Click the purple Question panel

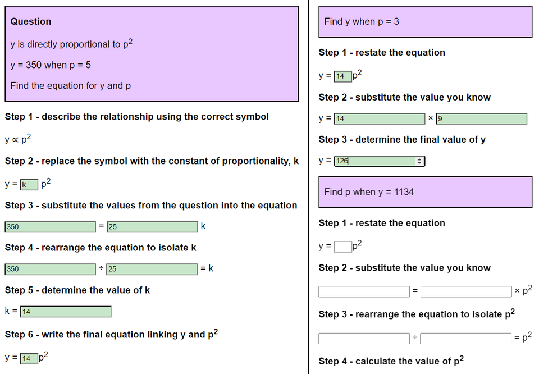(152, 53)
